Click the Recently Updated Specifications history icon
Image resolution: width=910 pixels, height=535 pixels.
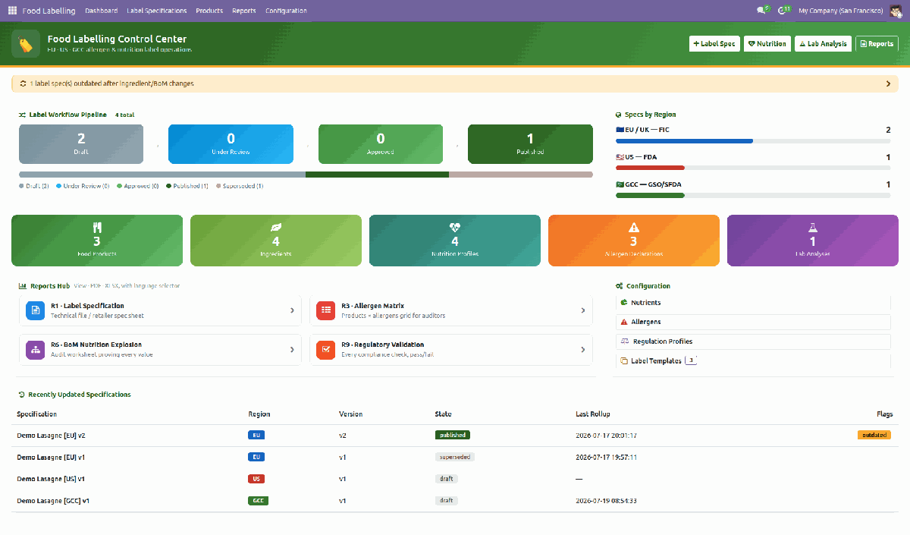point(22,395)
